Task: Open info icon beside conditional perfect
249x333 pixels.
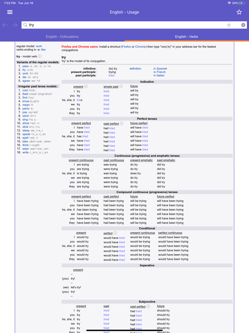Action: (x=115, y=233)
